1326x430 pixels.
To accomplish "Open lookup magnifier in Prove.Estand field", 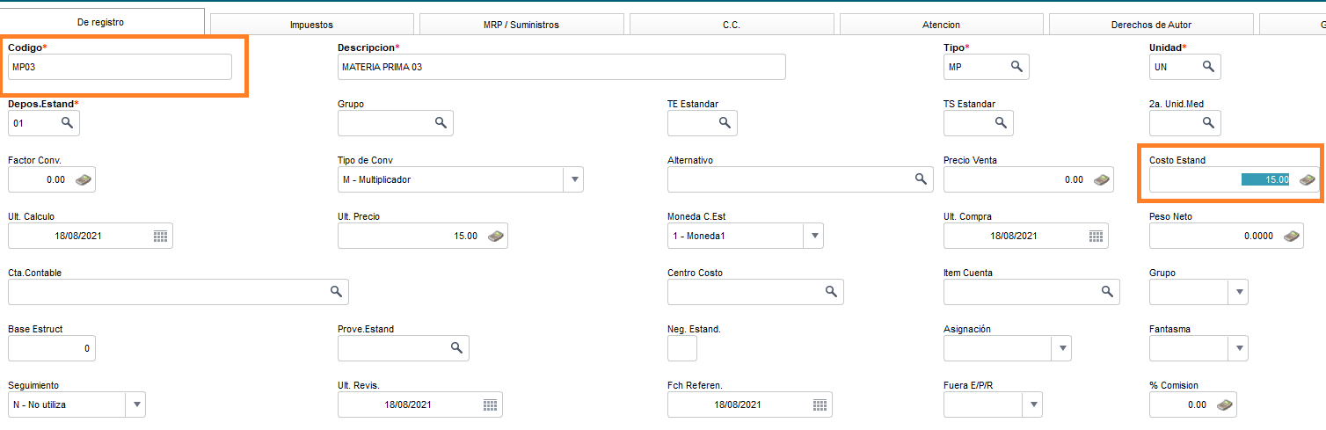I will point(456,347).
